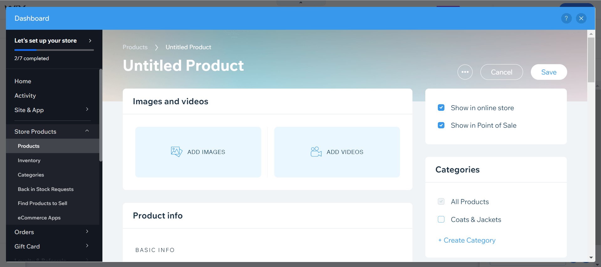Click the page vertical scrollbar thumb

click(x=591, y=60)
